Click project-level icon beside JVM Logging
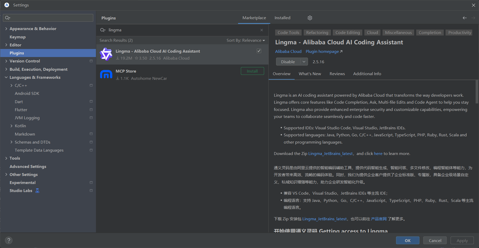This screenshot has width=479, height=248. point(91,118)
